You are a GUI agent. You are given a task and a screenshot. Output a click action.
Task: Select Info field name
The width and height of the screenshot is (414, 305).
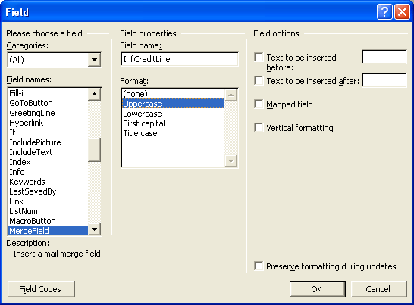[49, 172]
